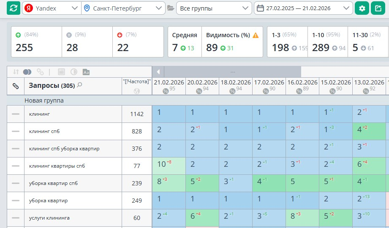Image resolution: width=389 pixels, height=228 pixels.
Task: Click the window layout icon in toolbar
Action: (x=61, y=72)
